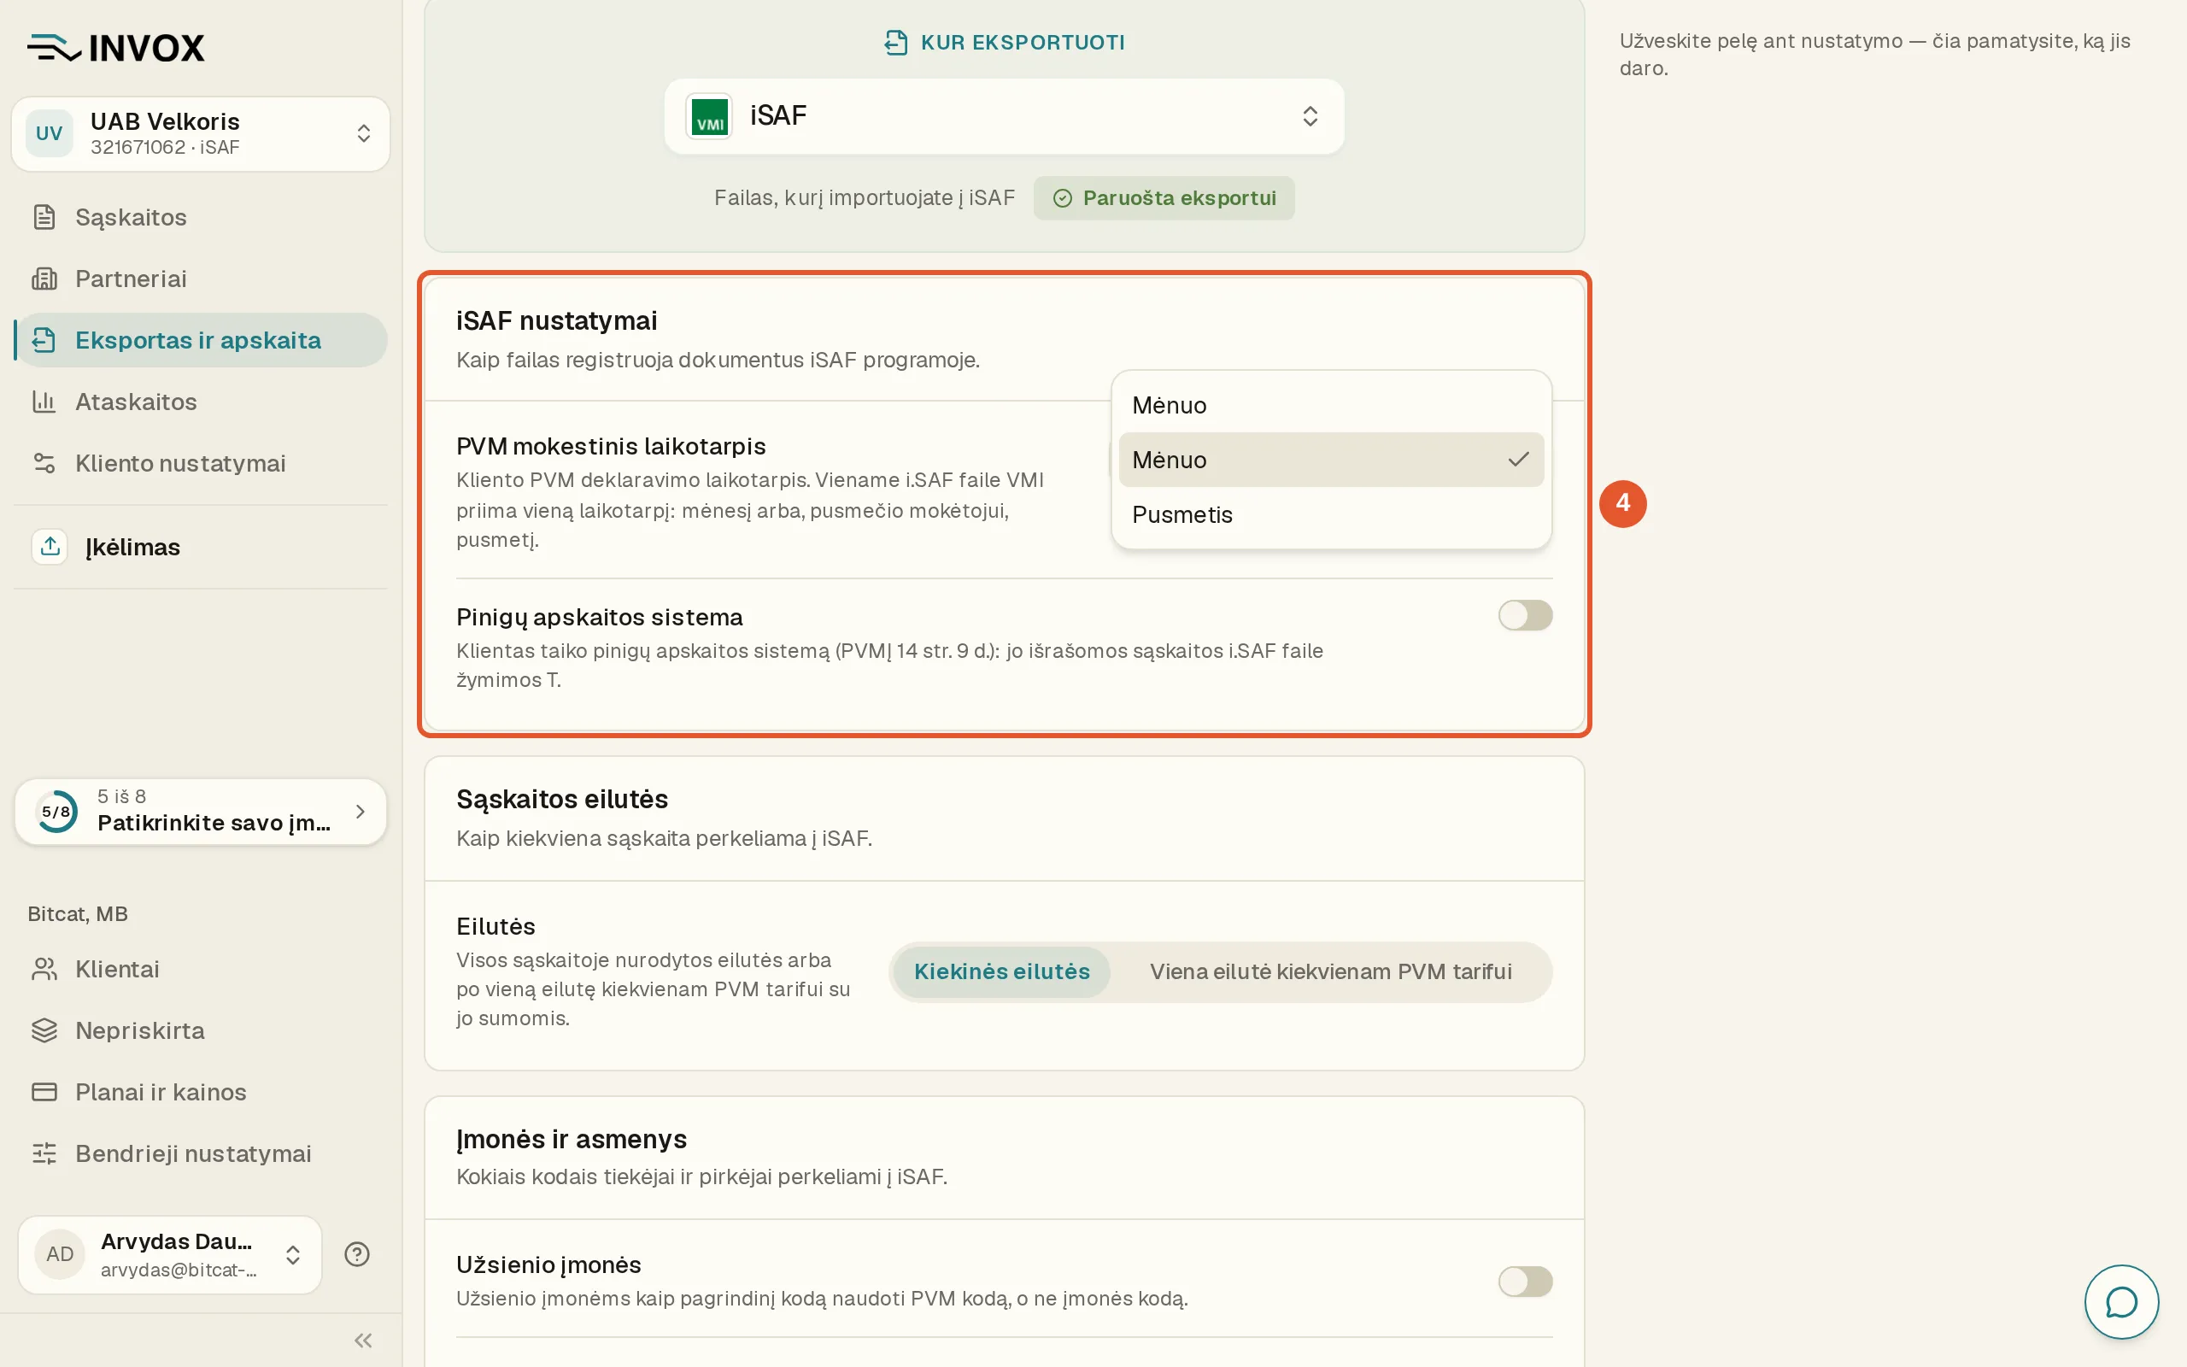Click the Įkėlimas label
Viewport: 2187px width, 1367px height.
click(x=133, y=547)
